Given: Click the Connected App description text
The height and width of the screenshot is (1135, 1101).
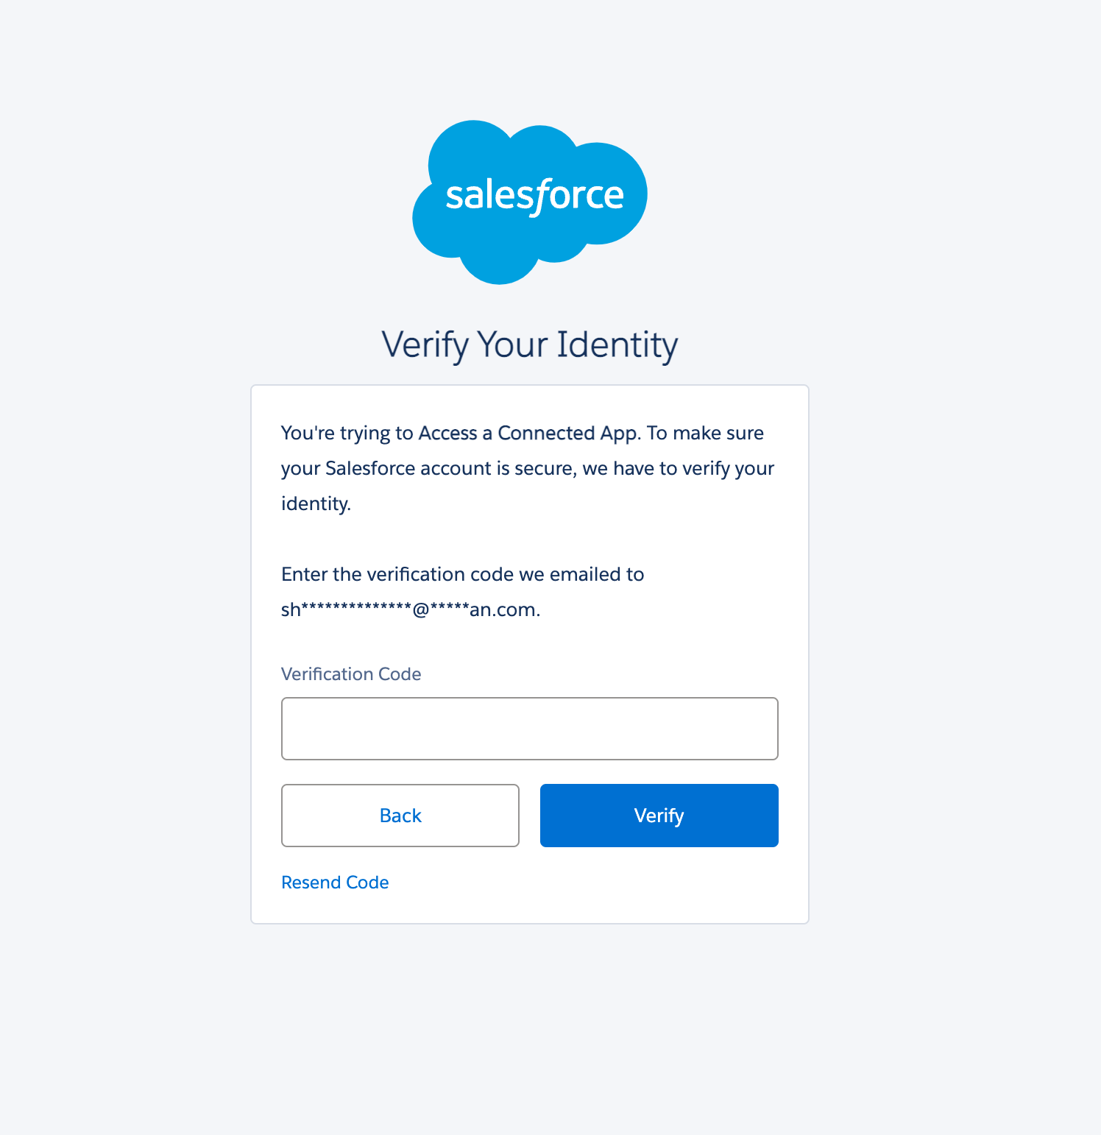Looking at the screenshot, I should tap(527, 468).
